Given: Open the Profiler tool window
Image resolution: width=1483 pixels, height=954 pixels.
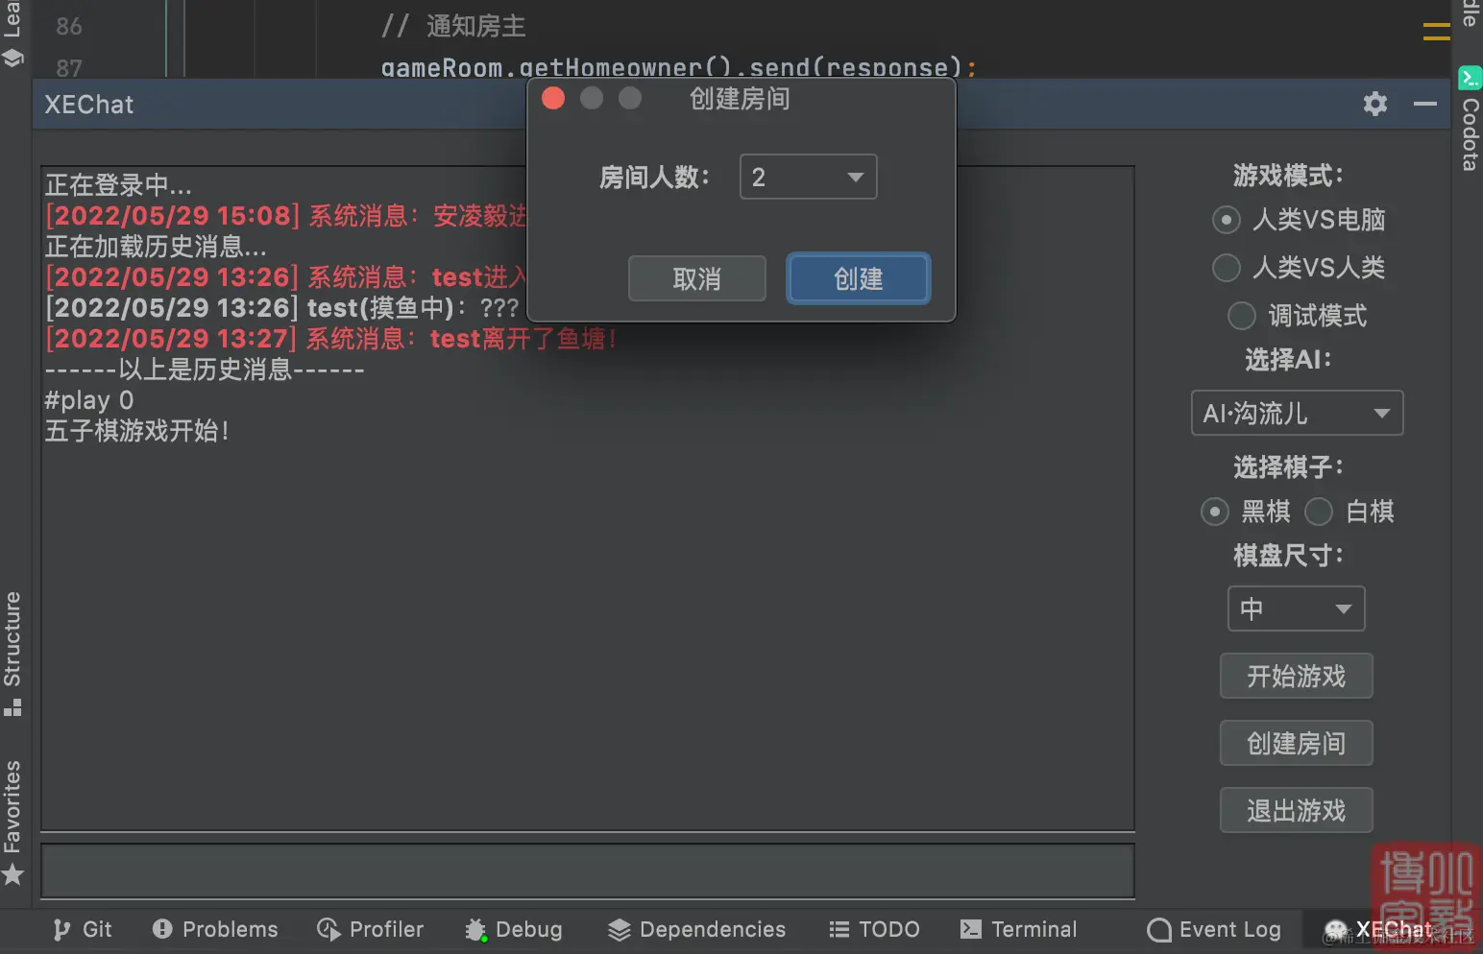Looking at the screenshot, I should 371,929.
